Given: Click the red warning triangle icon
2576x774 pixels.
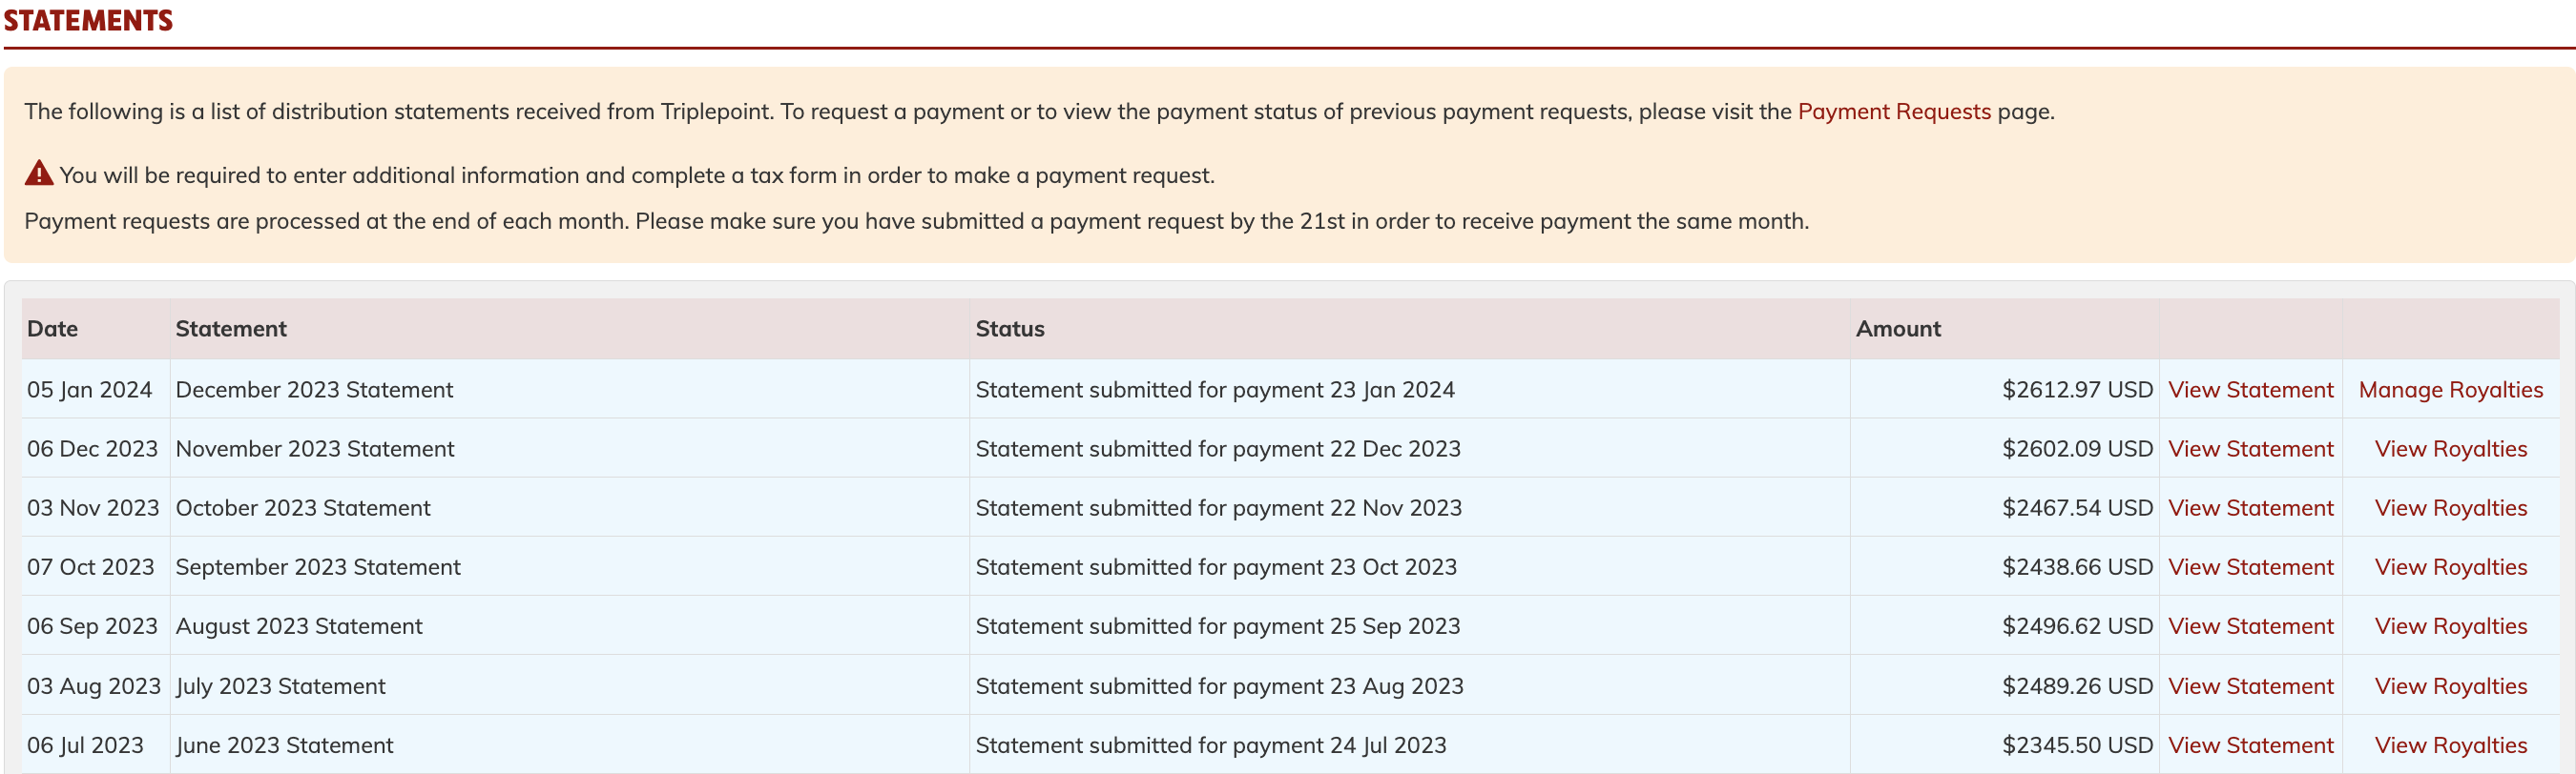Looking at the screenshot, I should [38, 173].
